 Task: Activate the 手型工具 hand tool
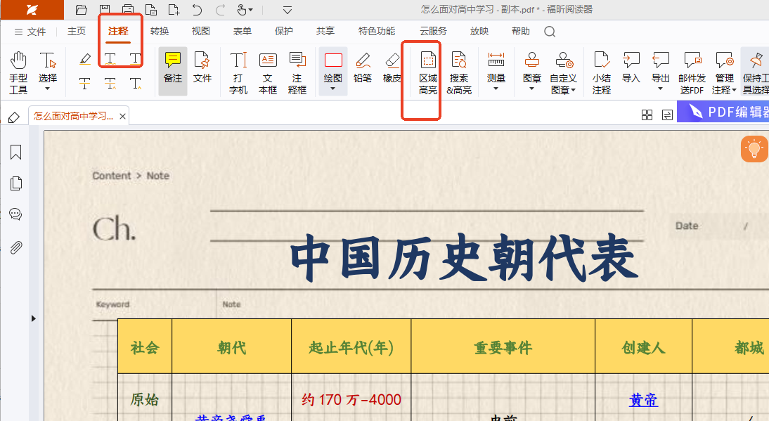point(18,72)
